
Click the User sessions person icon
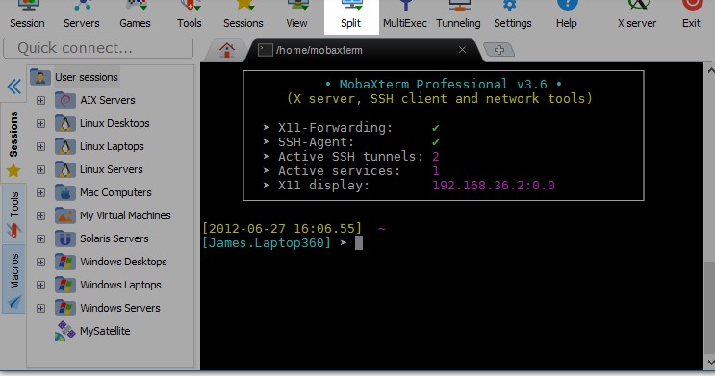point(40,77)
